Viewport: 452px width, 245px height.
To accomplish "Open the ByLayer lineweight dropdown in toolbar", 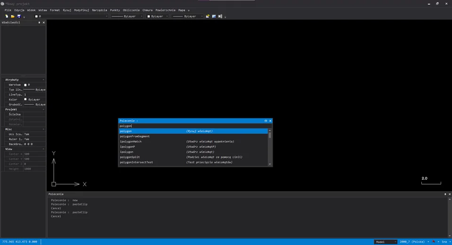I will 187,16.
